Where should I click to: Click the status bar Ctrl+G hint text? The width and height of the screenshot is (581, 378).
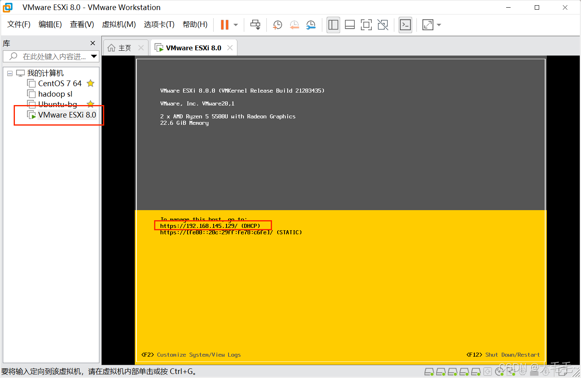[99, 371]
